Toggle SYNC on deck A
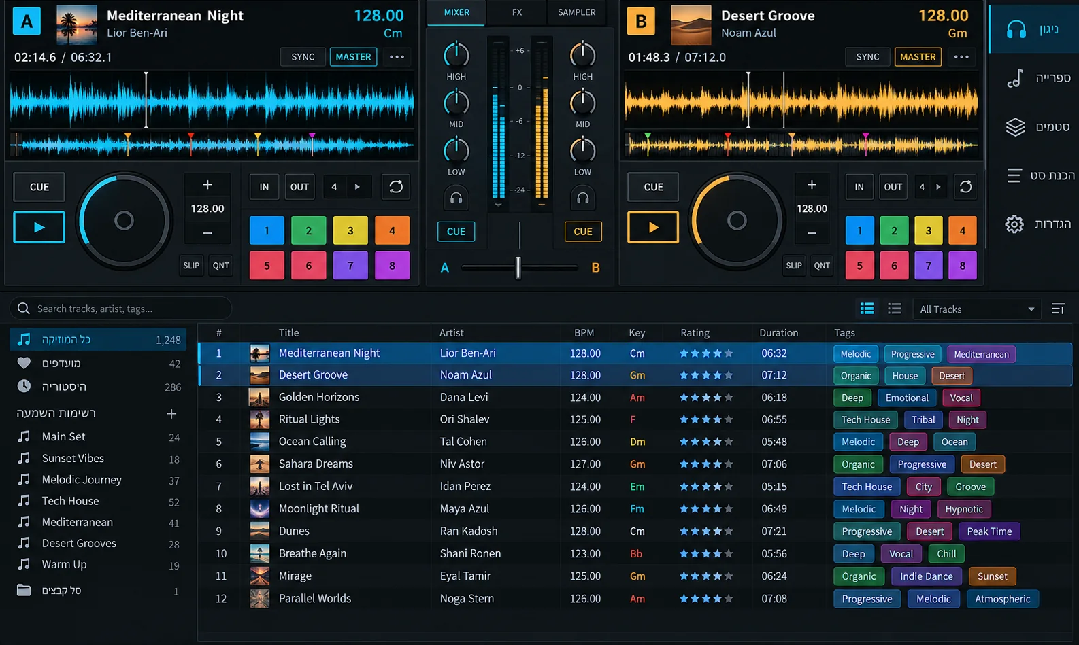 (x=303, y=57)
